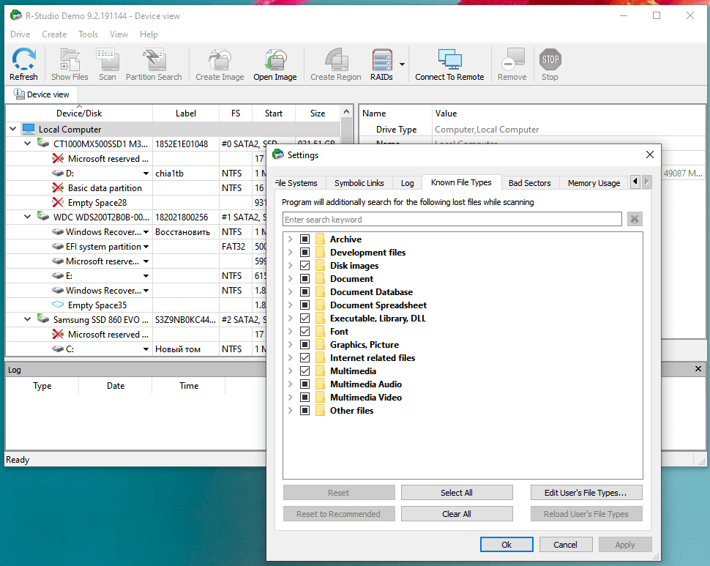Click the Stop sign icon
The height and width of the screenshot is (566, 710).
550,60
